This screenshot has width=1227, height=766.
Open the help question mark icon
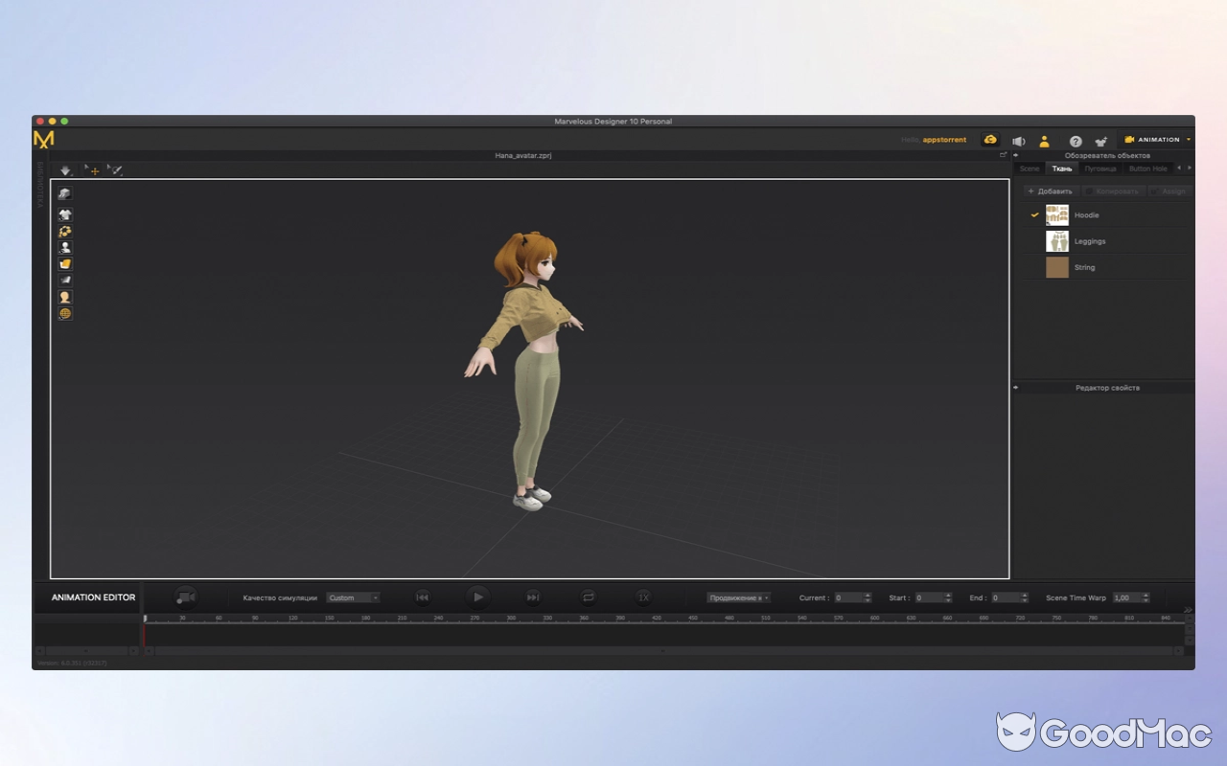pos(1076,140)
